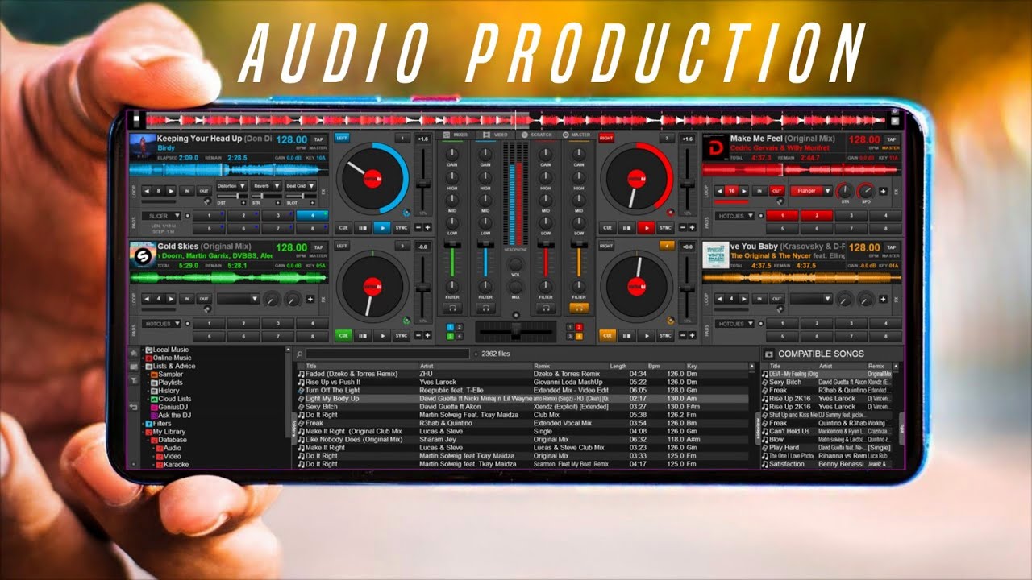
Task: Click the Birdy album cover thumbnail
Action: [x=142, y=147]
